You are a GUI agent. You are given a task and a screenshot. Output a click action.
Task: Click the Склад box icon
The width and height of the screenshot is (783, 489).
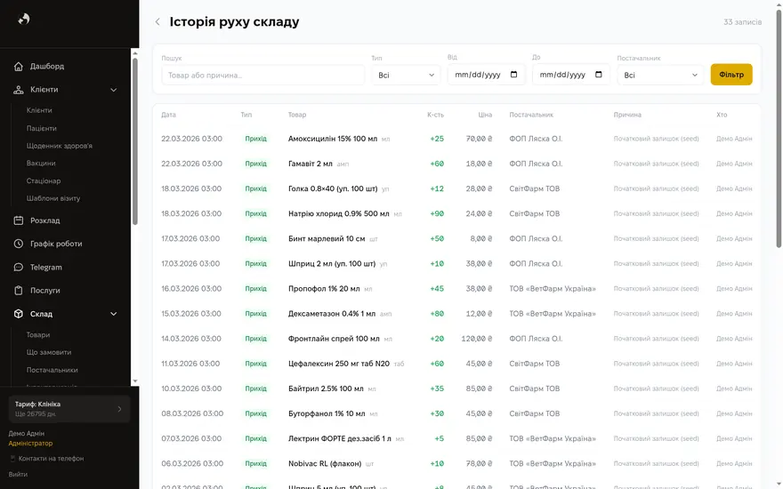point(19,314)
